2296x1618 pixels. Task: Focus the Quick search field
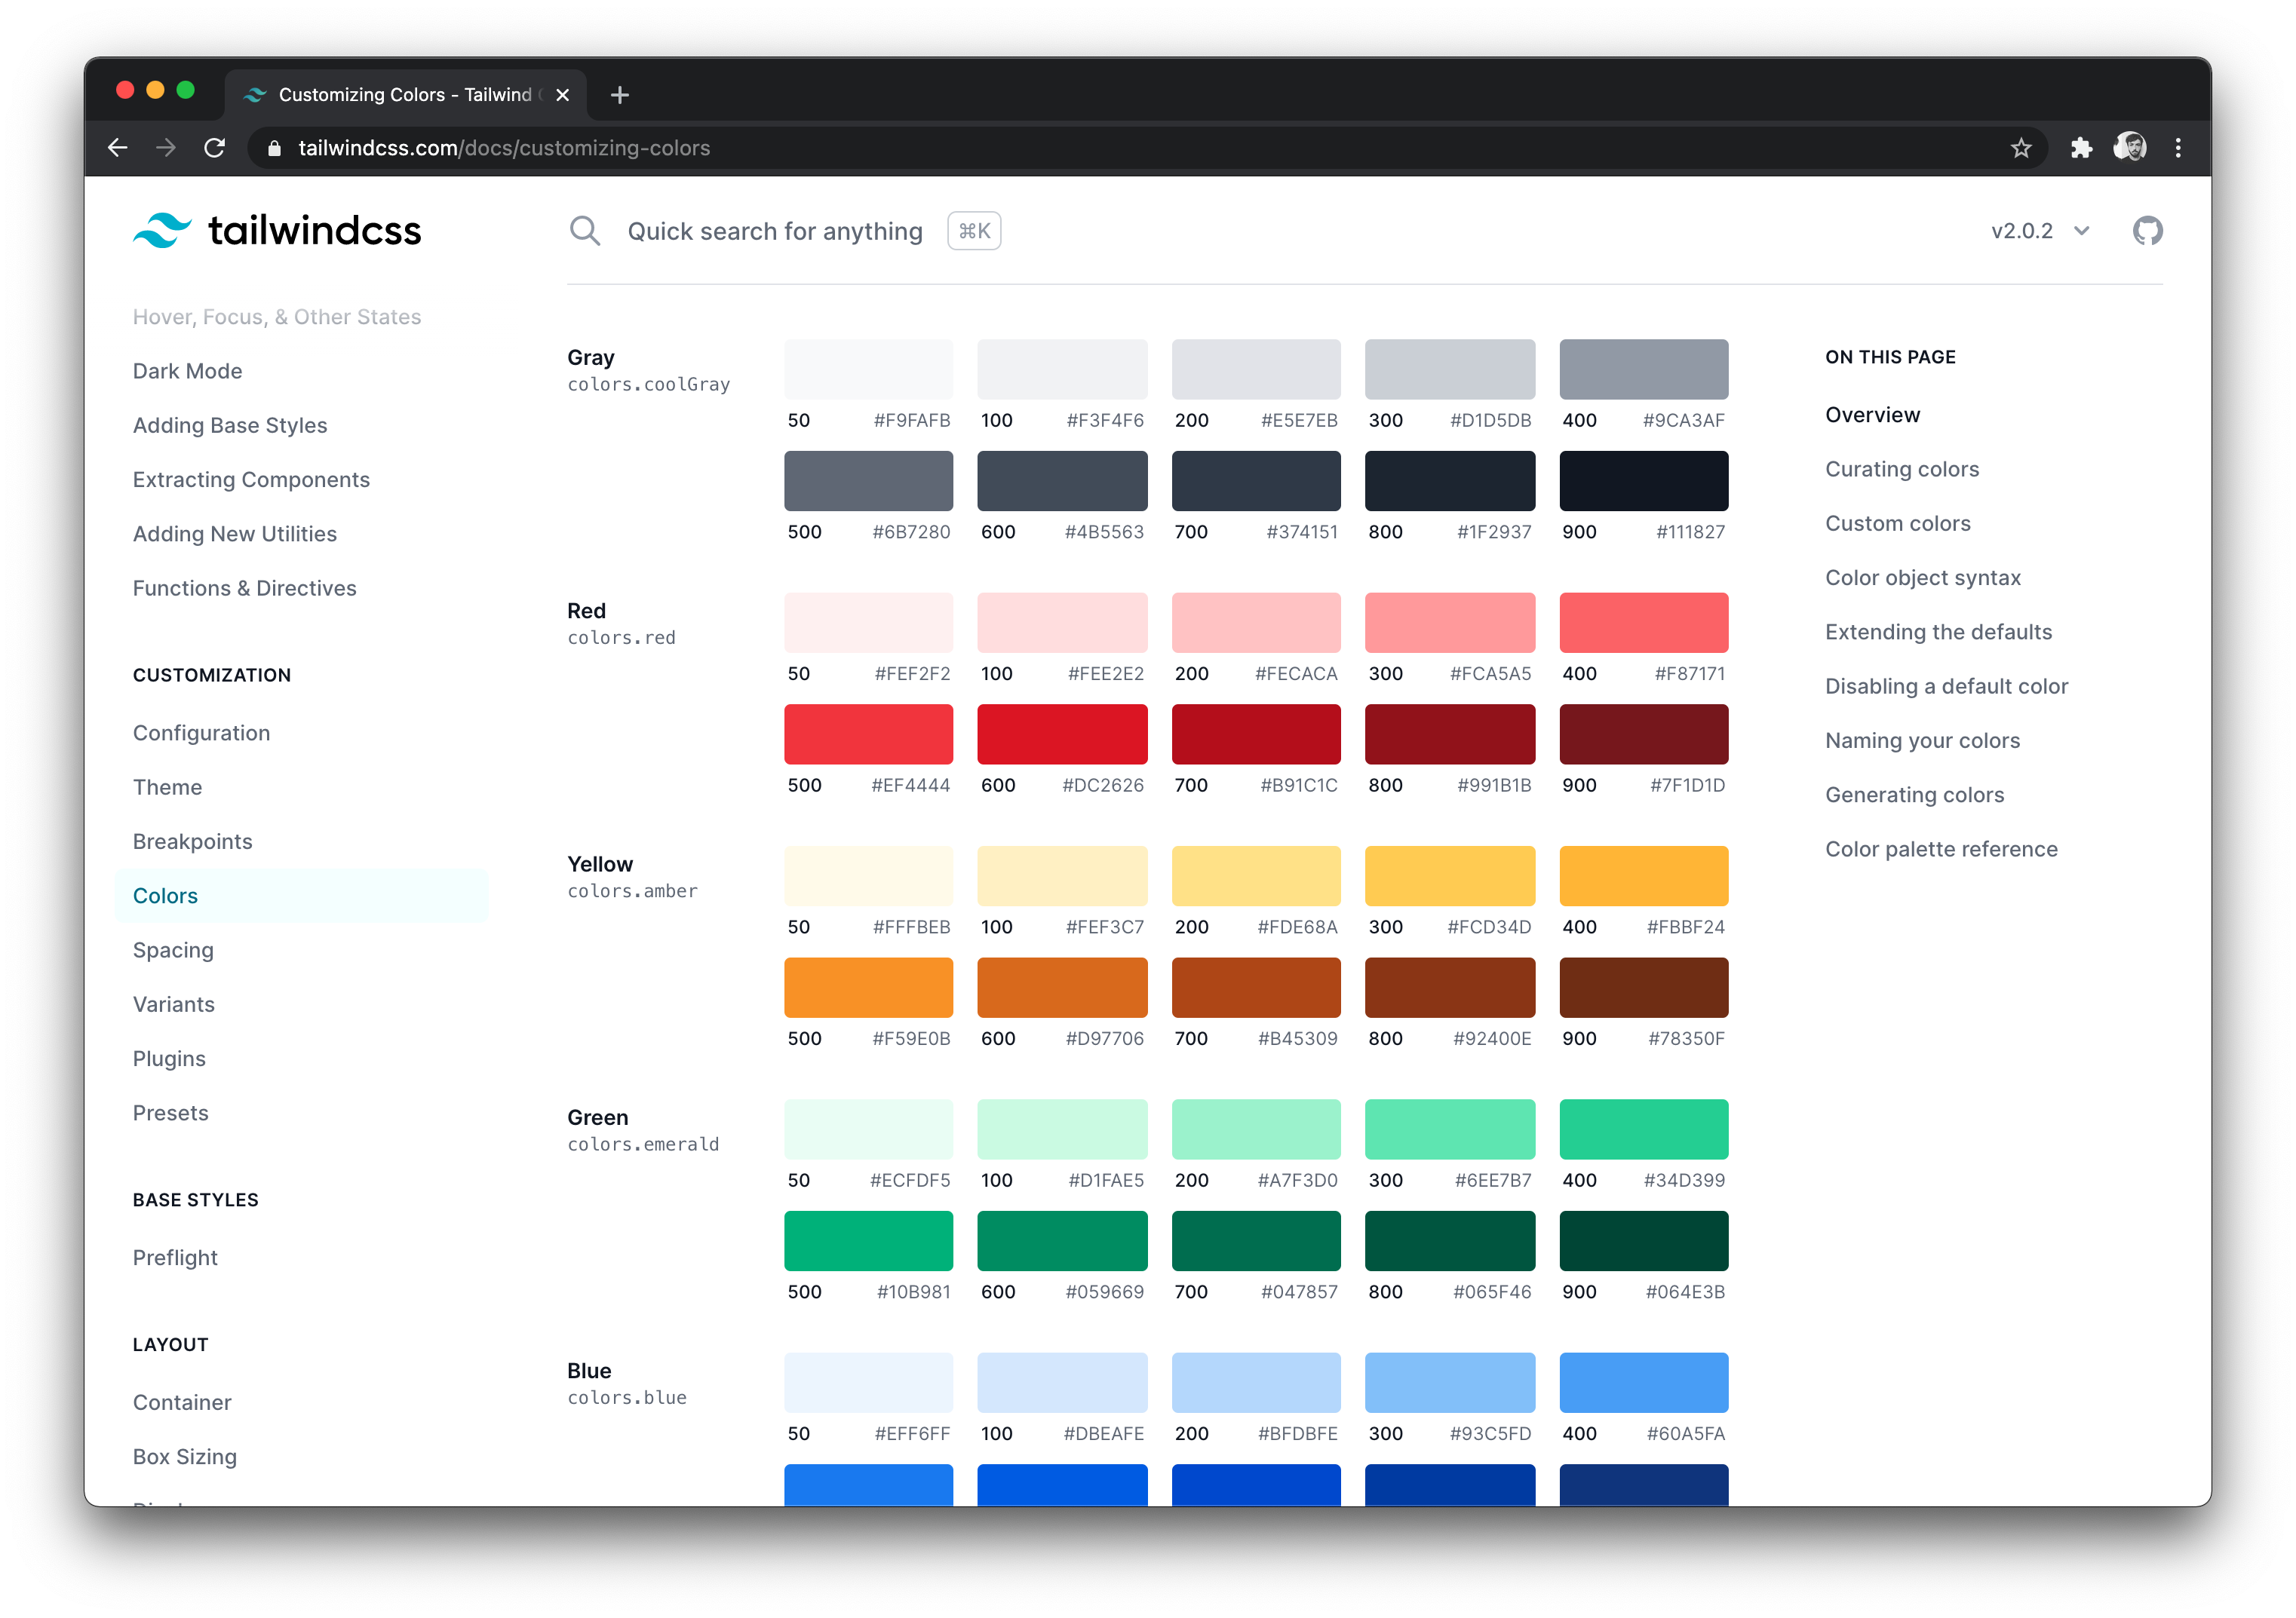tap(774, 231)
